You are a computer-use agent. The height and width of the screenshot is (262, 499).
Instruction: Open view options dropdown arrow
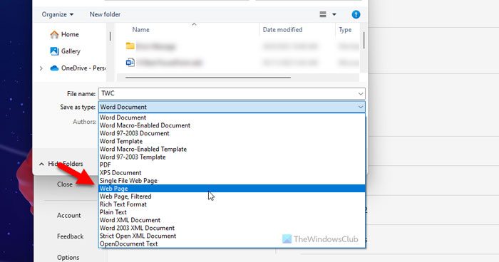coord(334,14)
